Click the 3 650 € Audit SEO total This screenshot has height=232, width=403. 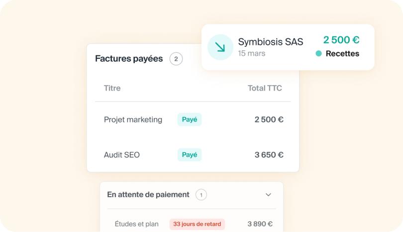pyautogui.click(x=269, y=155)
